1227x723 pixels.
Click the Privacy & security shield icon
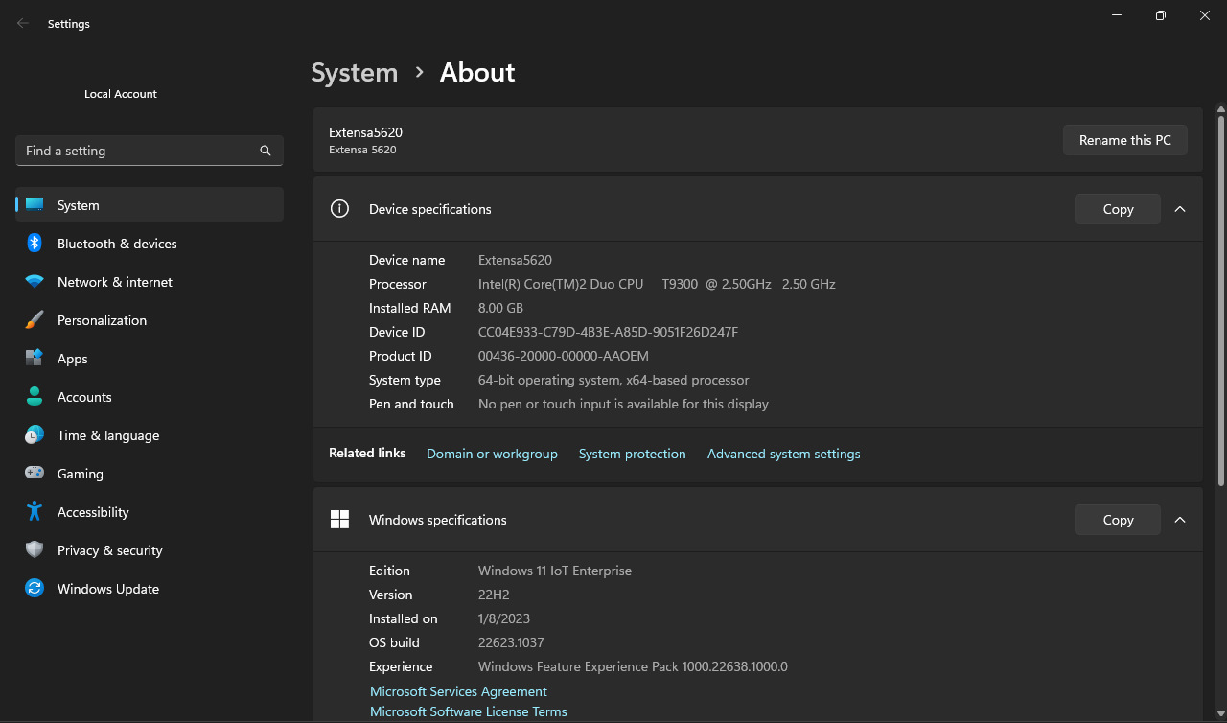tap(35, 549)
